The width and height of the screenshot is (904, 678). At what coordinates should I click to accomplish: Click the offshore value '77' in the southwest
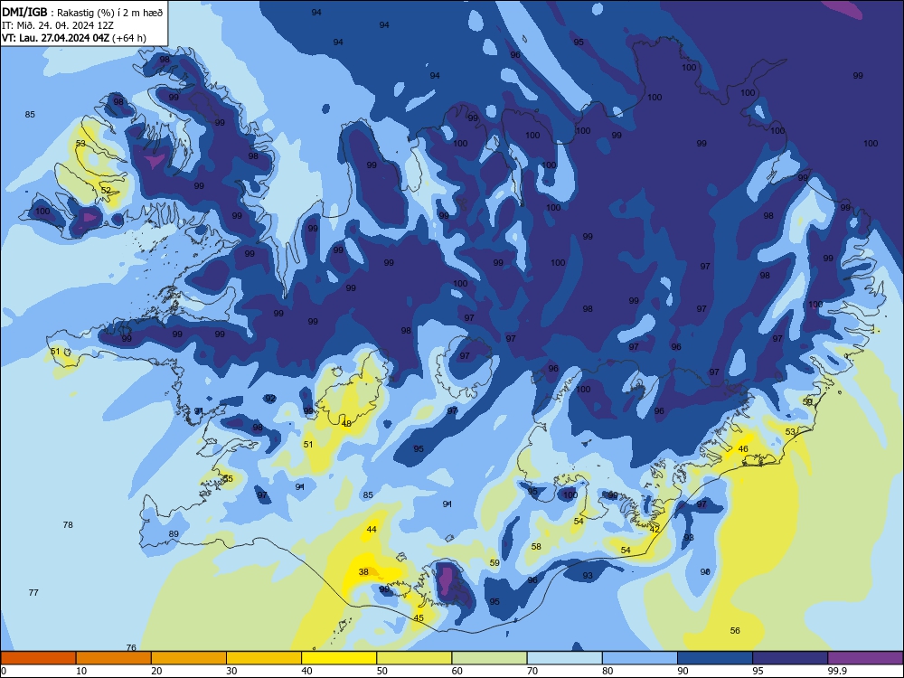(33, 593)
